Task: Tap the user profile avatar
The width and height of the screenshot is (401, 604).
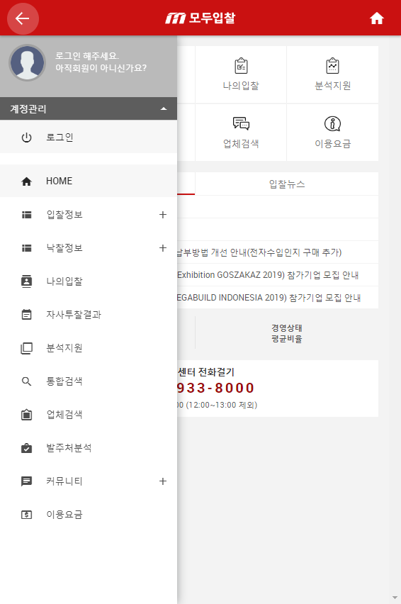Action: click(x=28, y=62)
